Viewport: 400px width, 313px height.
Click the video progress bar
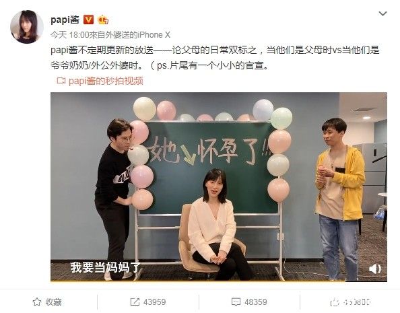[219, 281]
